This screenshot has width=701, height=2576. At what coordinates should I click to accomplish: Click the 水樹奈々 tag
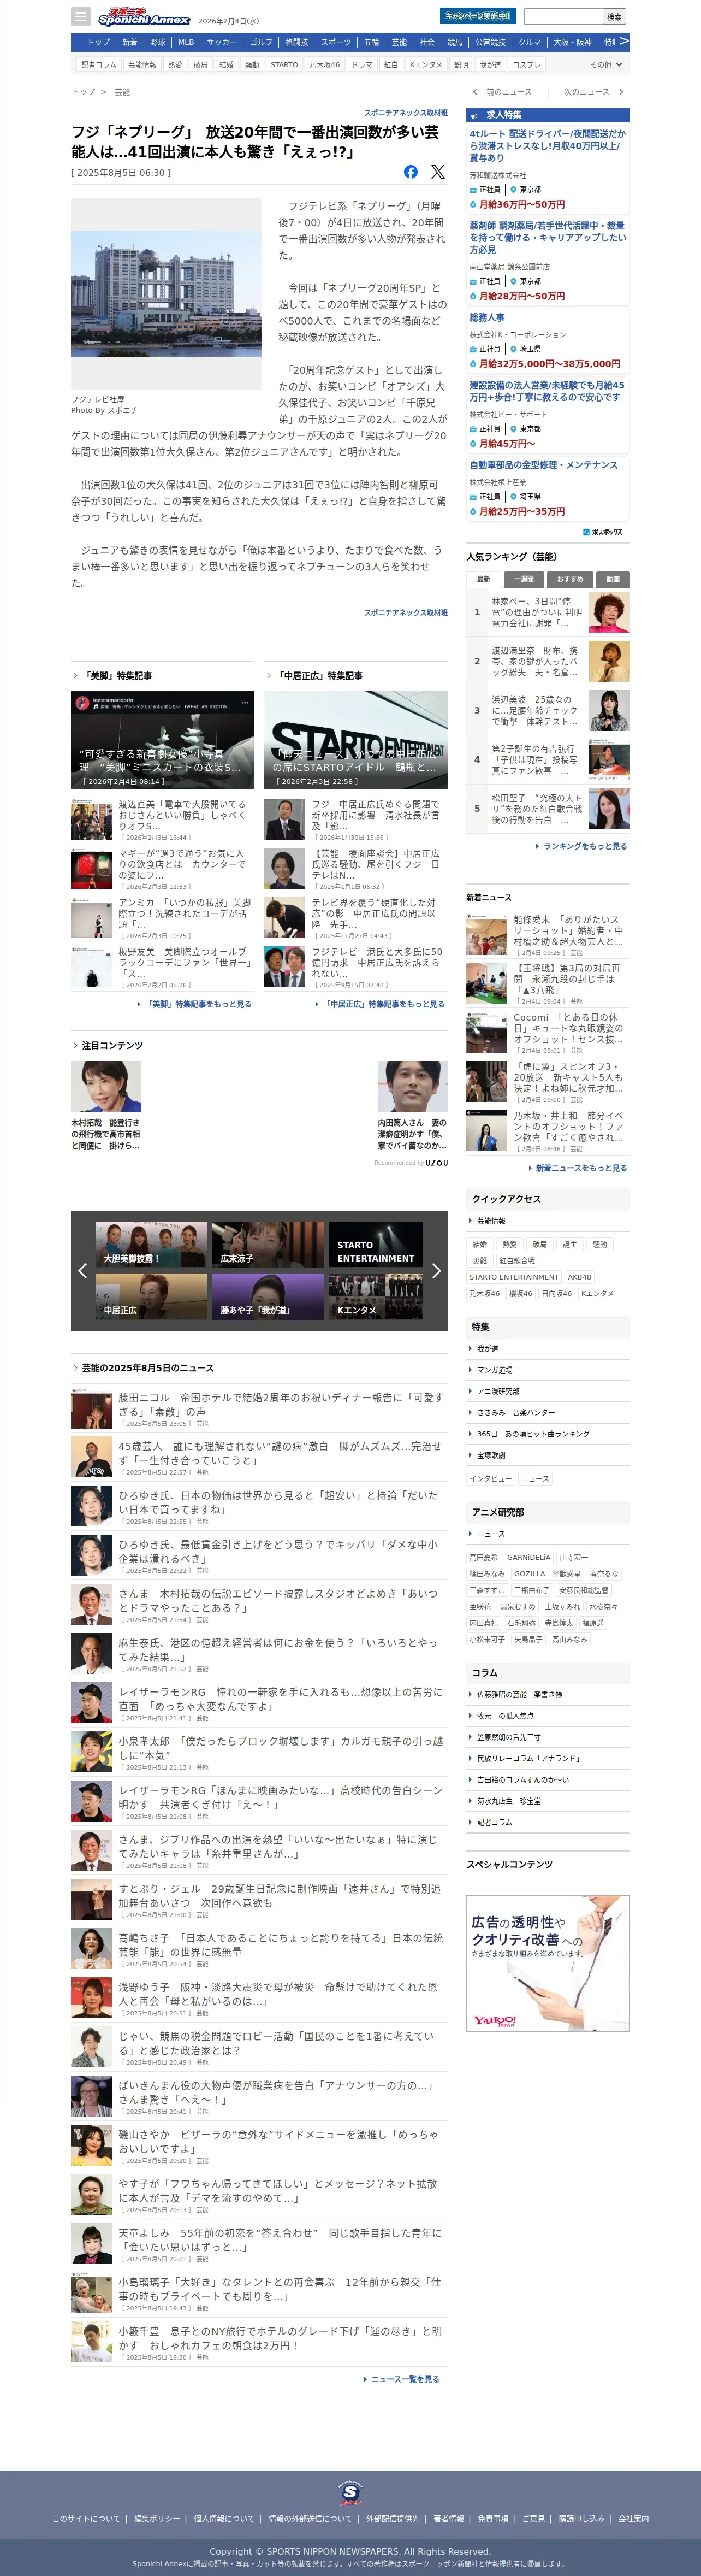603,1606
